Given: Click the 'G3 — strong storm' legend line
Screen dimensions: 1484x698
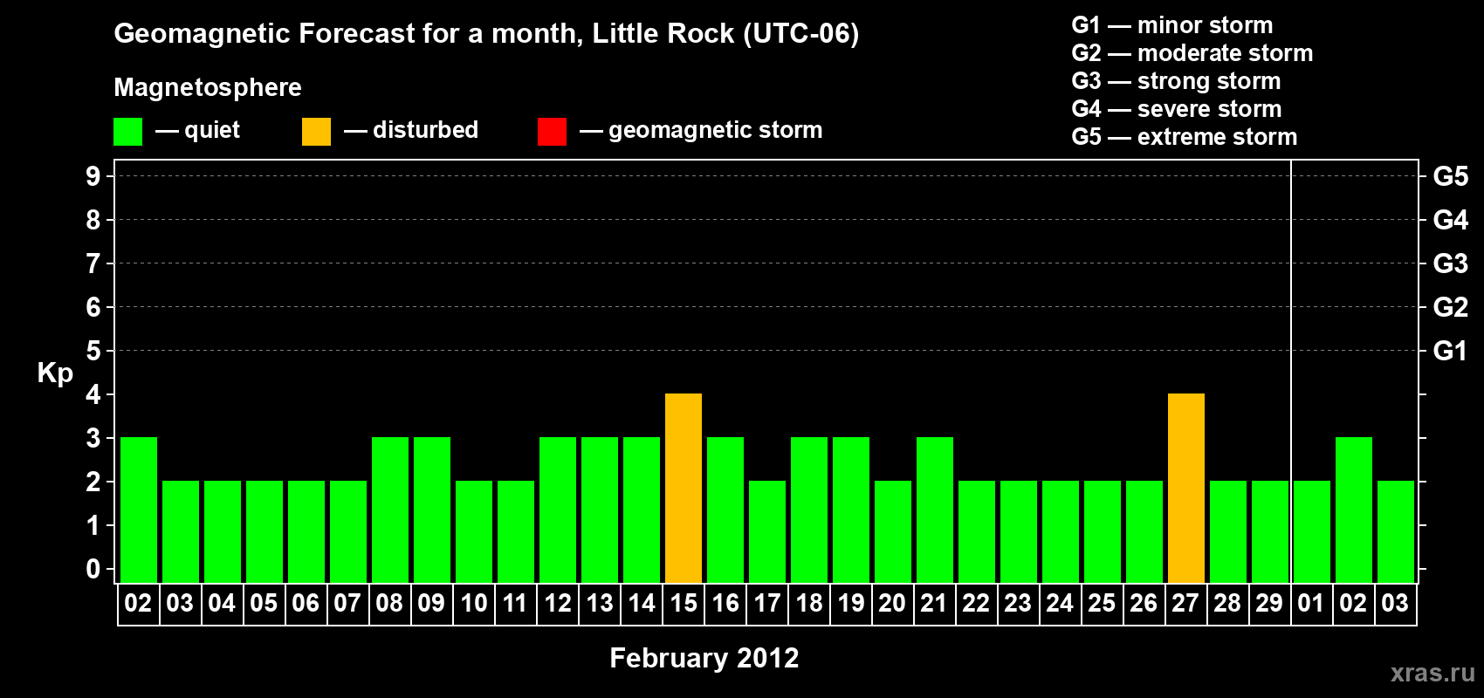Looking at the screenshot, I should [x=1176, y=81].
